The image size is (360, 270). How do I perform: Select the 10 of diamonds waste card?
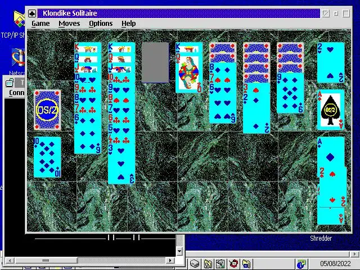(47, 157)
